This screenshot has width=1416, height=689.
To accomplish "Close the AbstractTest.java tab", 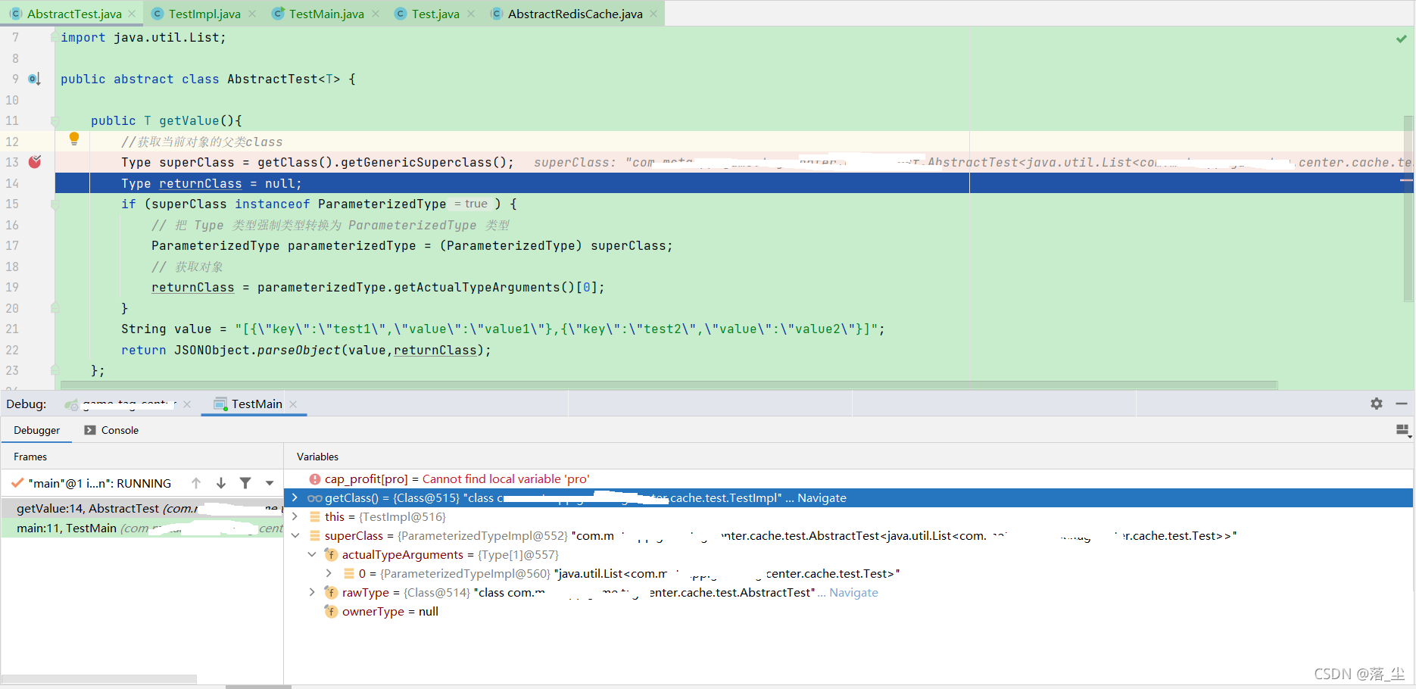I will coord(132,14).
